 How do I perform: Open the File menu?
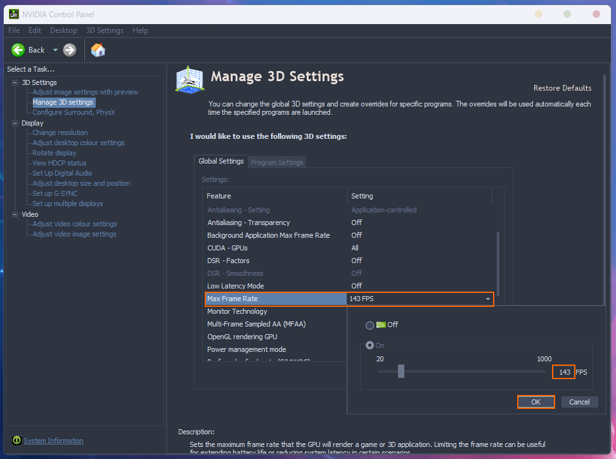pyautogui.click(x=14, y=30)
